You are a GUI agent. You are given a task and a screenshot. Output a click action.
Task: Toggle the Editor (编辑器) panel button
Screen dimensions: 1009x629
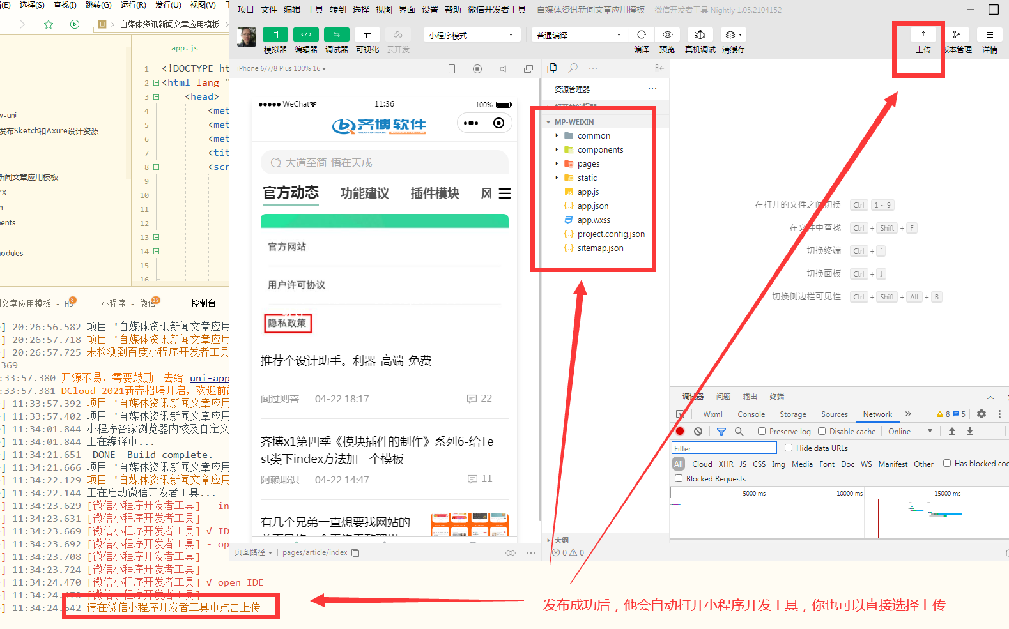coord(306,34)
